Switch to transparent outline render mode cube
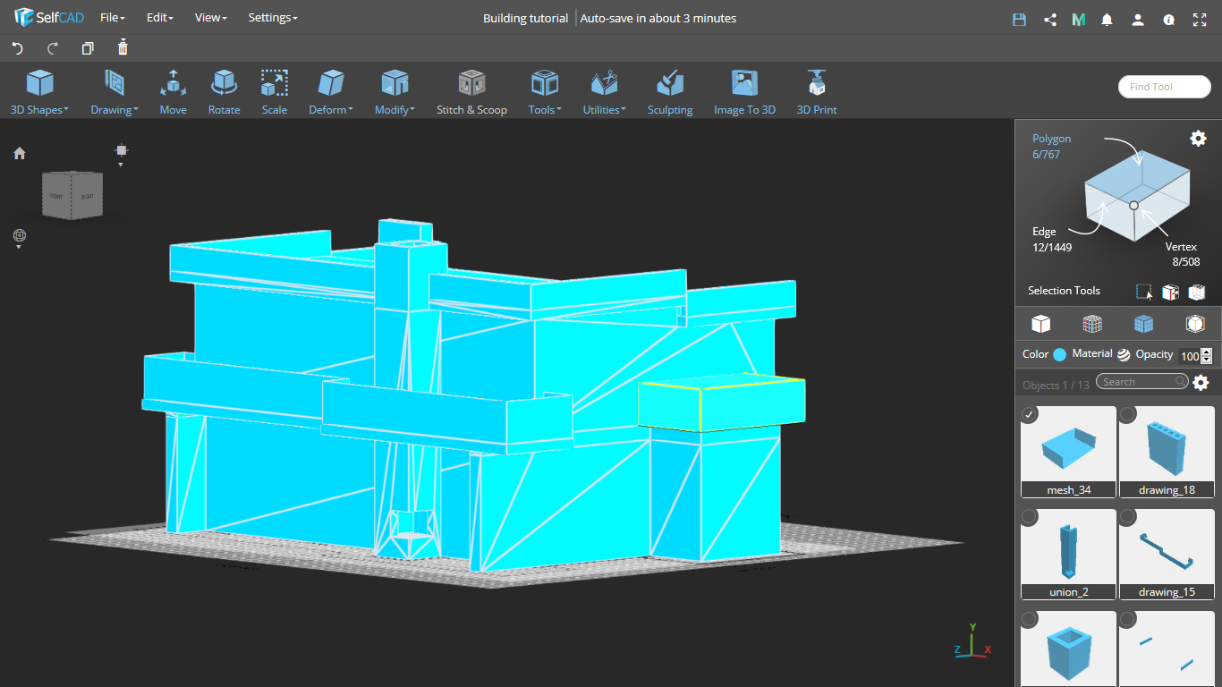Screen dimensions: 1222x687 coord(1195,324)
